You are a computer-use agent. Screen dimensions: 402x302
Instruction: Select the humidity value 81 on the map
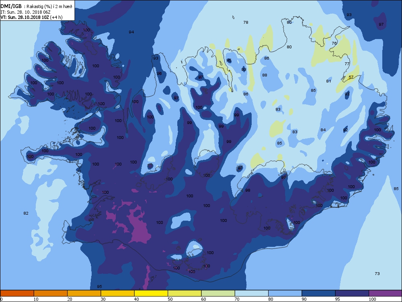pos(328,81)
